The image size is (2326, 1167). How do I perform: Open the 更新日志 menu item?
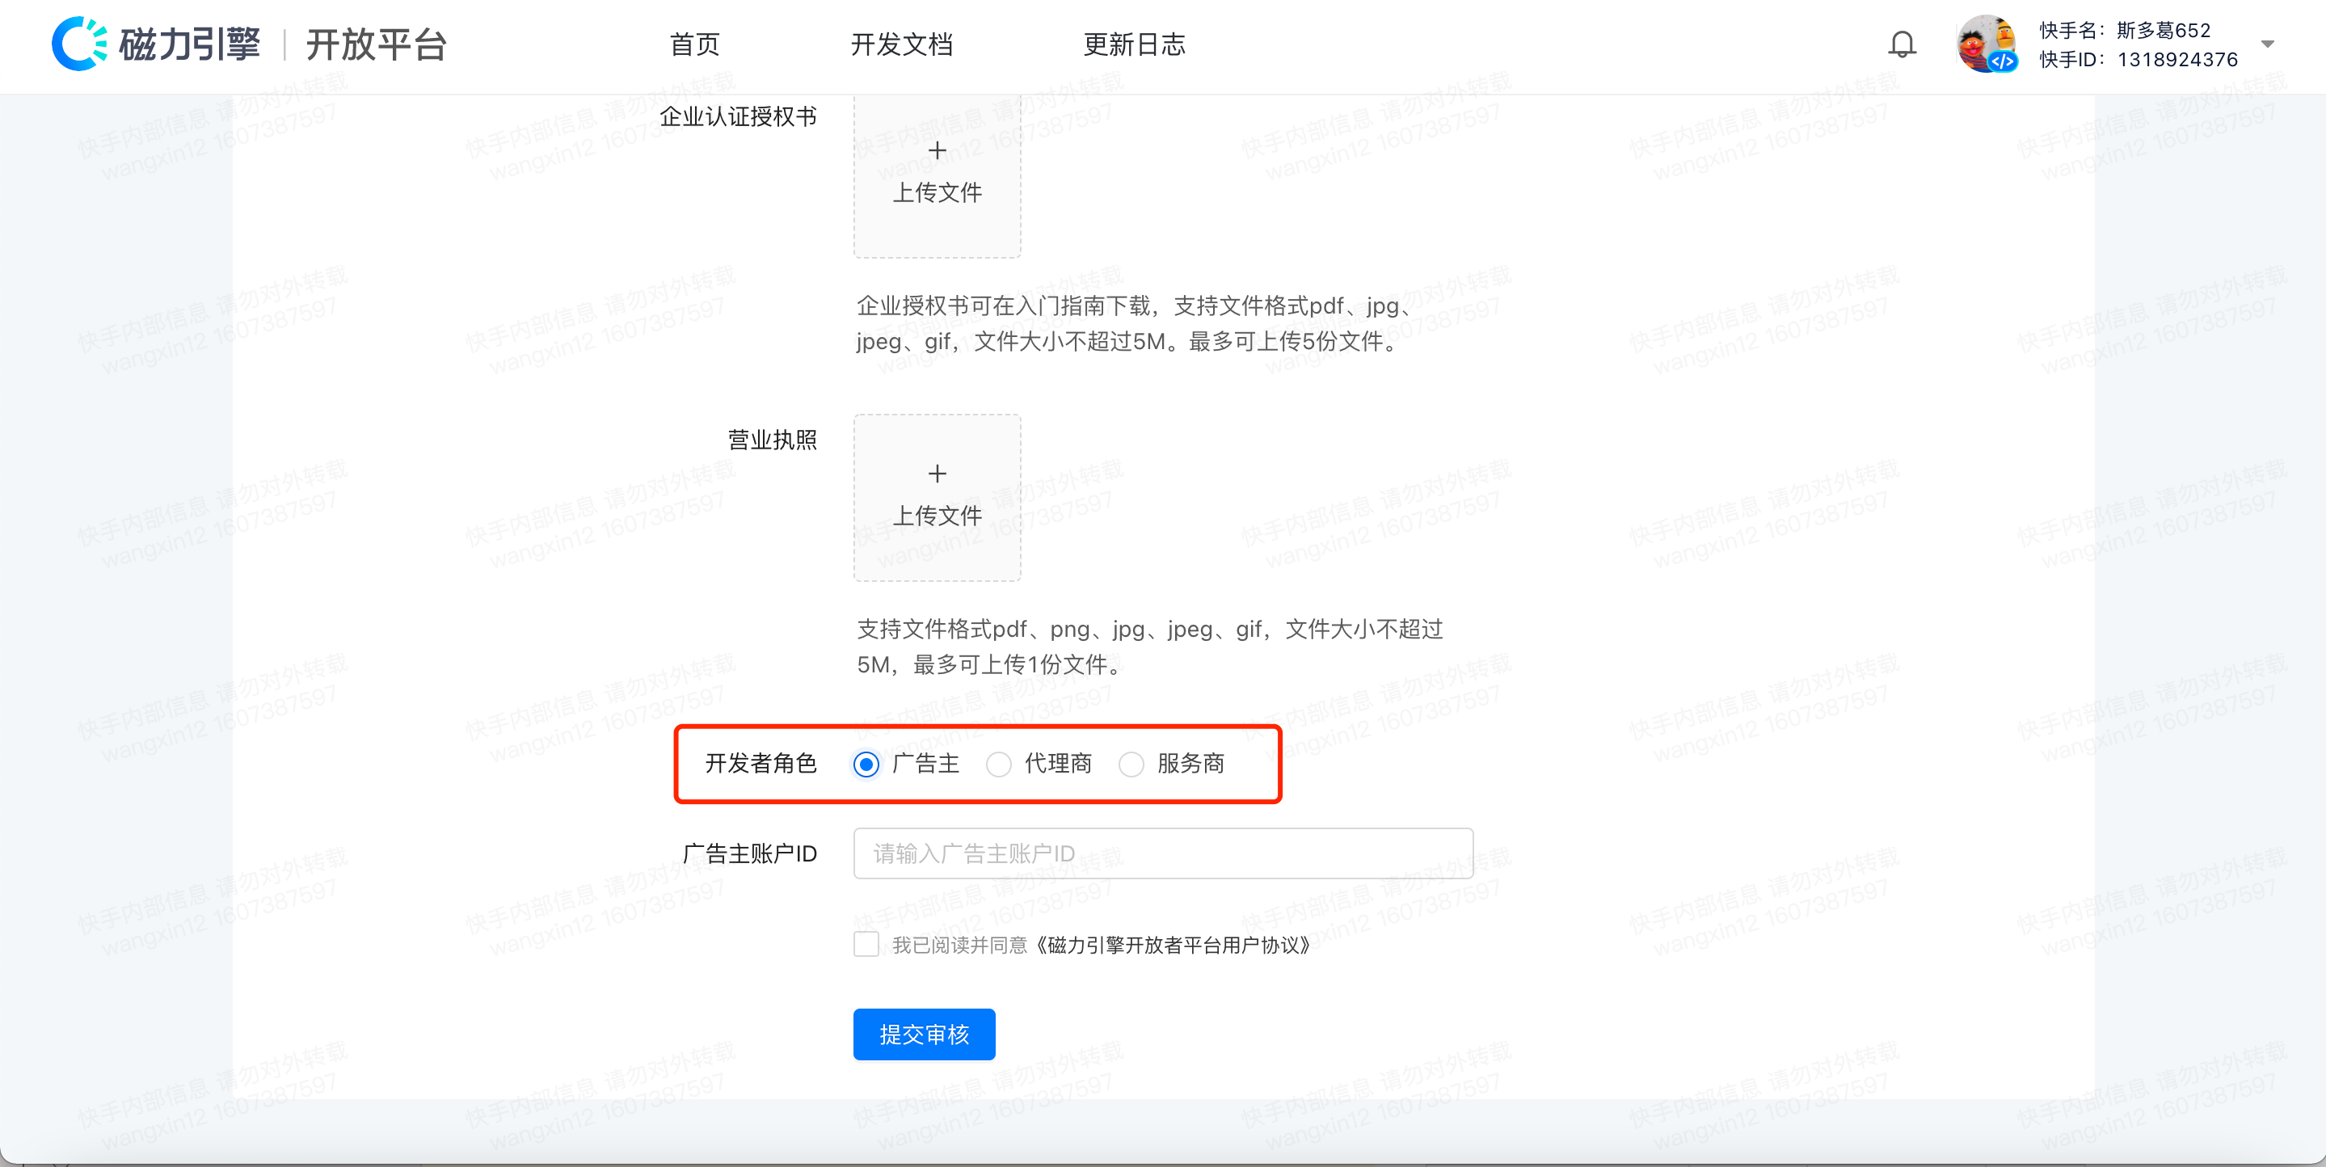pos(1134,44)
